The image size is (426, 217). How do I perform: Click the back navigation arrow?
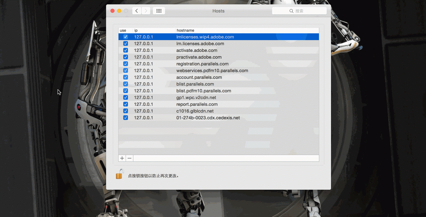coord(136,10)
